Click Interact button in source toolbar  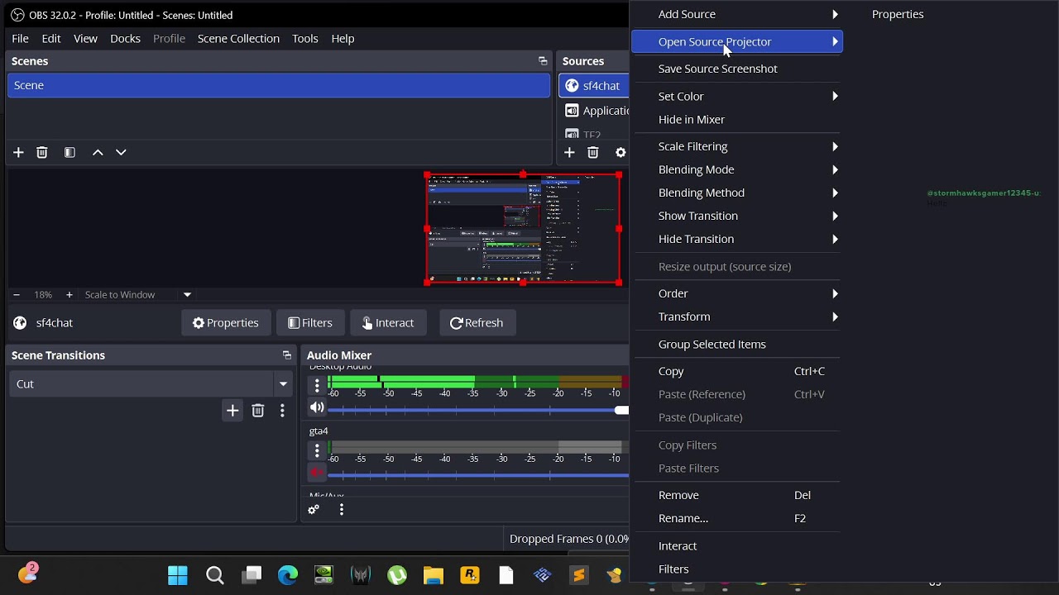(388, 323)
